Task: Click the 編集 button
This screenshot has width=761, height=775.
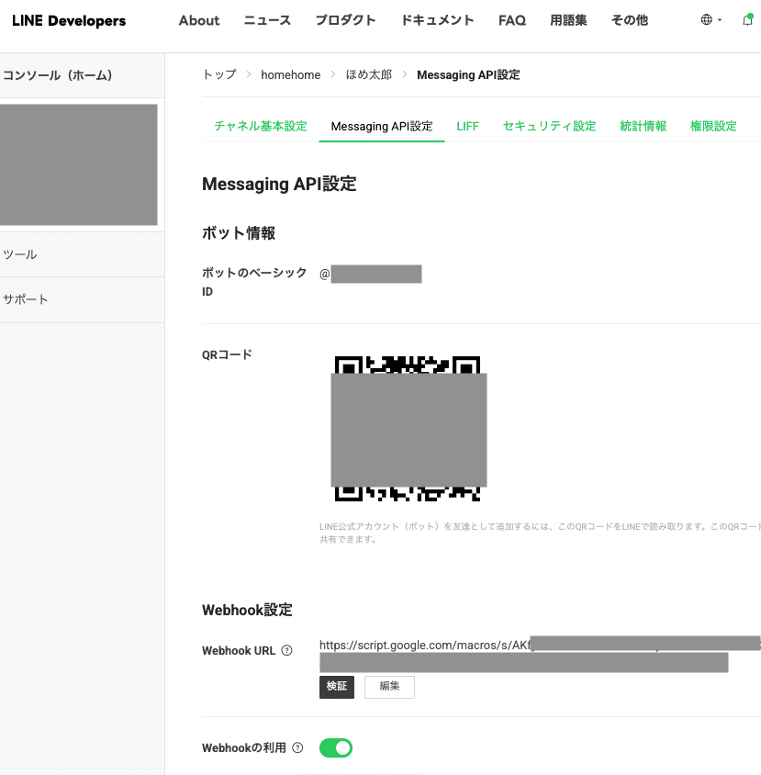Action: click(389, 687)
